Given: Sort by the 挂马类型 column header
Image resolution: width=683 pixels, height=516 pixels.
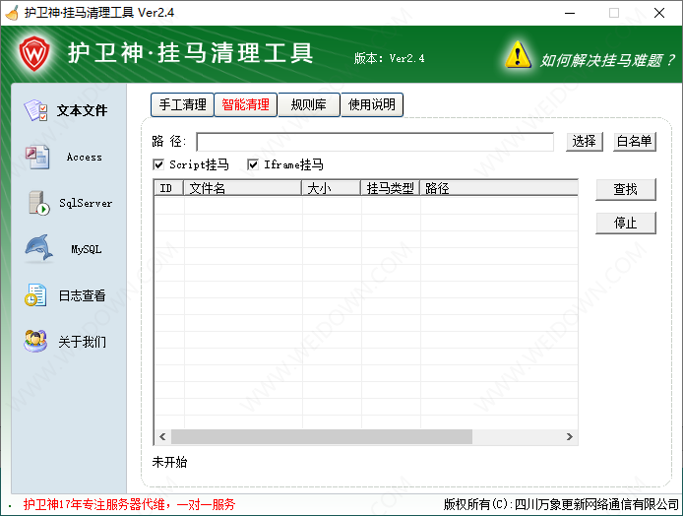Looking at the screenshot, I should 391,188.
